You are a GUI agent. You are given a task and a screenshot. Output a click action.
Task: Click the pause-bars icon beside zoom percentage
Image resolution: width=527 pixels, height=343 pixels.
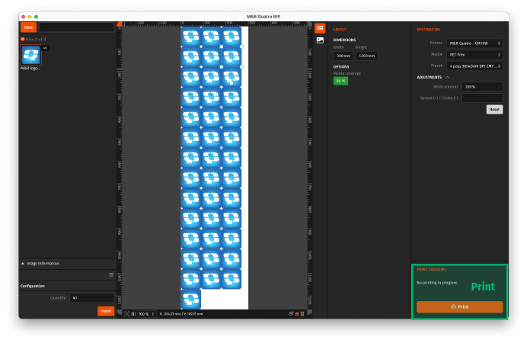point(134,313)
